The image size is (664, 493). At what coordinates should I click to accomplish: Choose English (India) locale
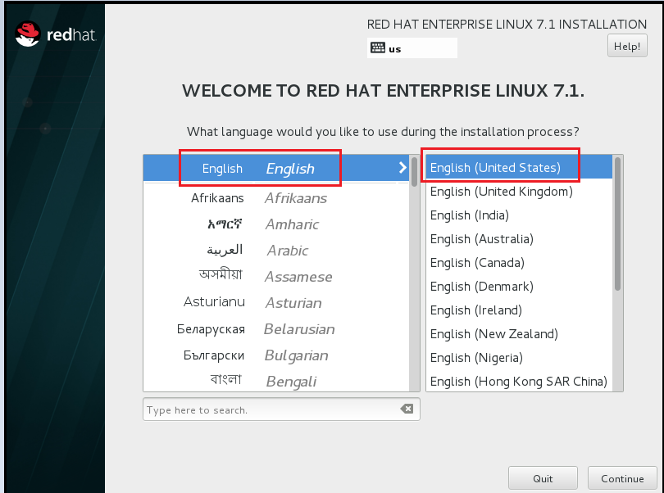click(x=519, y=215)
